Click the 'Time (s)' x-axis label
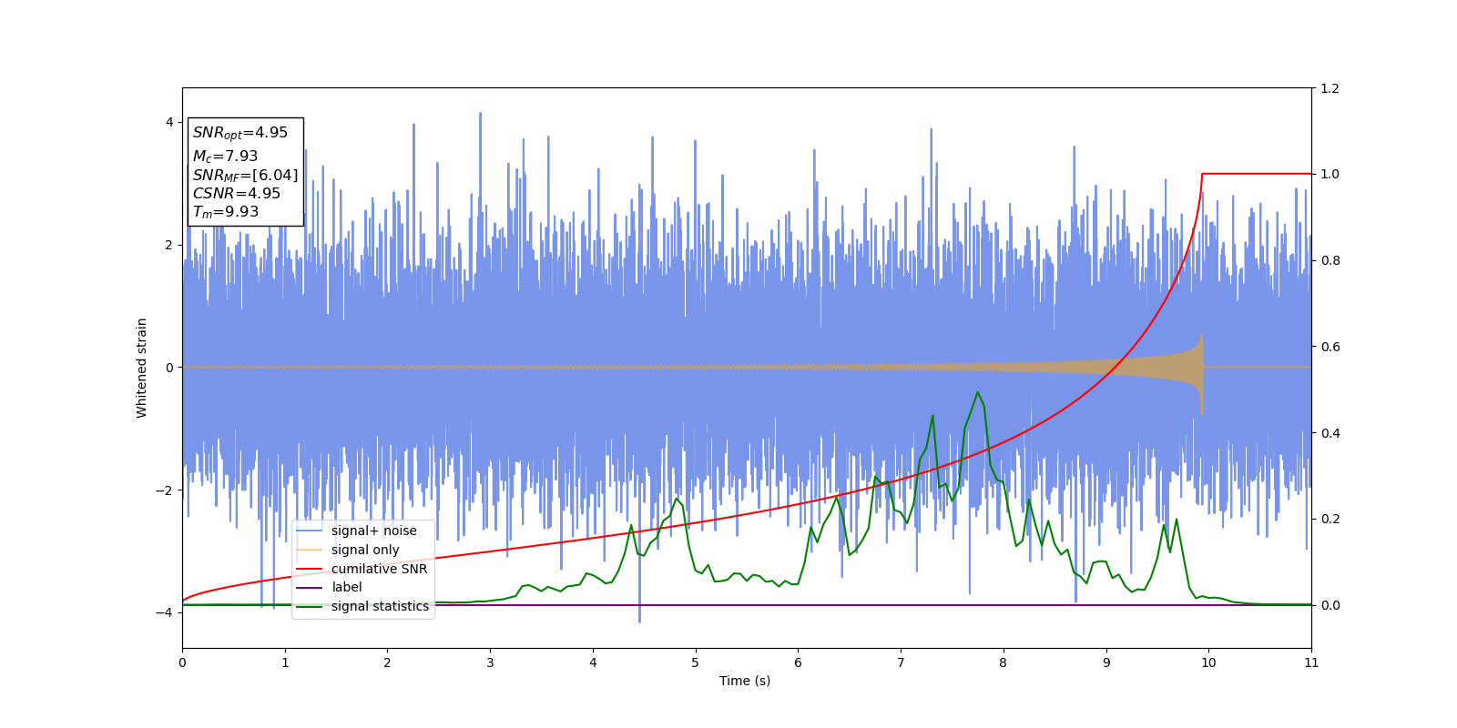Image resolution: width=1457 pixels, height=728 pixels. coord(745,681)
